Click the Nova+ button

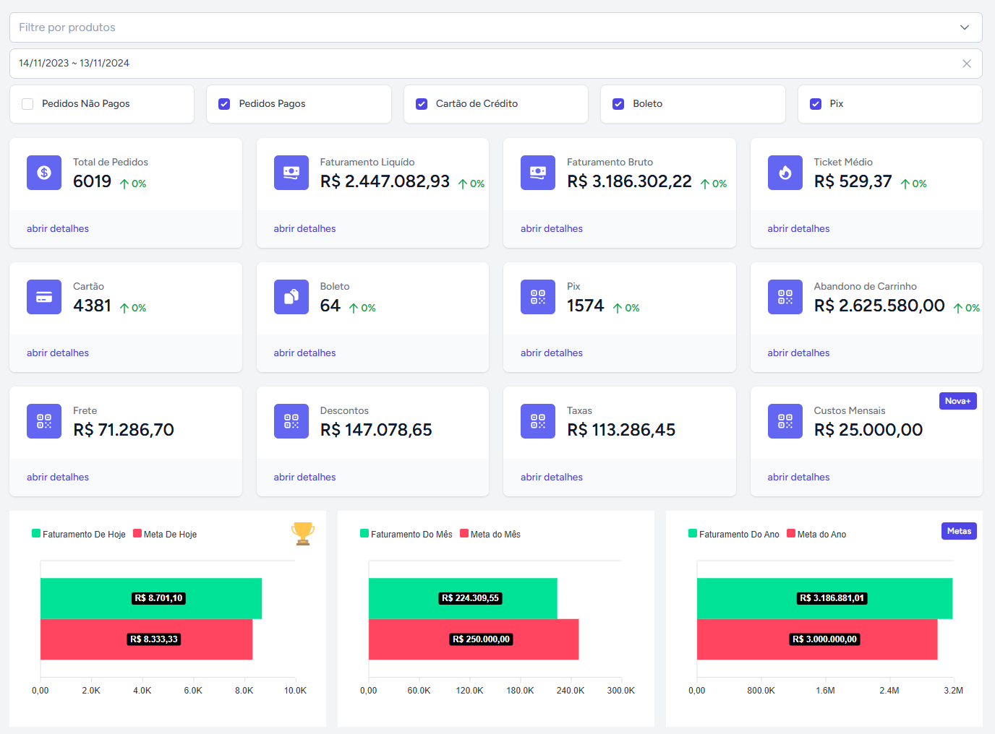(x=958, y=401)
